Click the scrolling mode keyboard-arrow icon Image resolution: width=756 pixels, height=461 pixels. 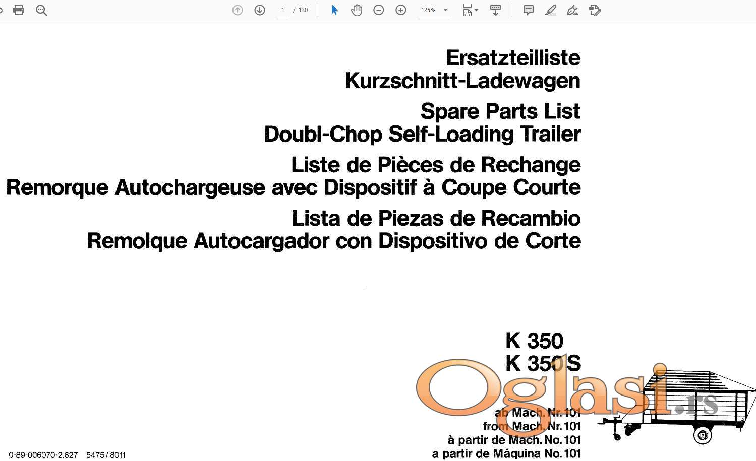tap(496, 10)
